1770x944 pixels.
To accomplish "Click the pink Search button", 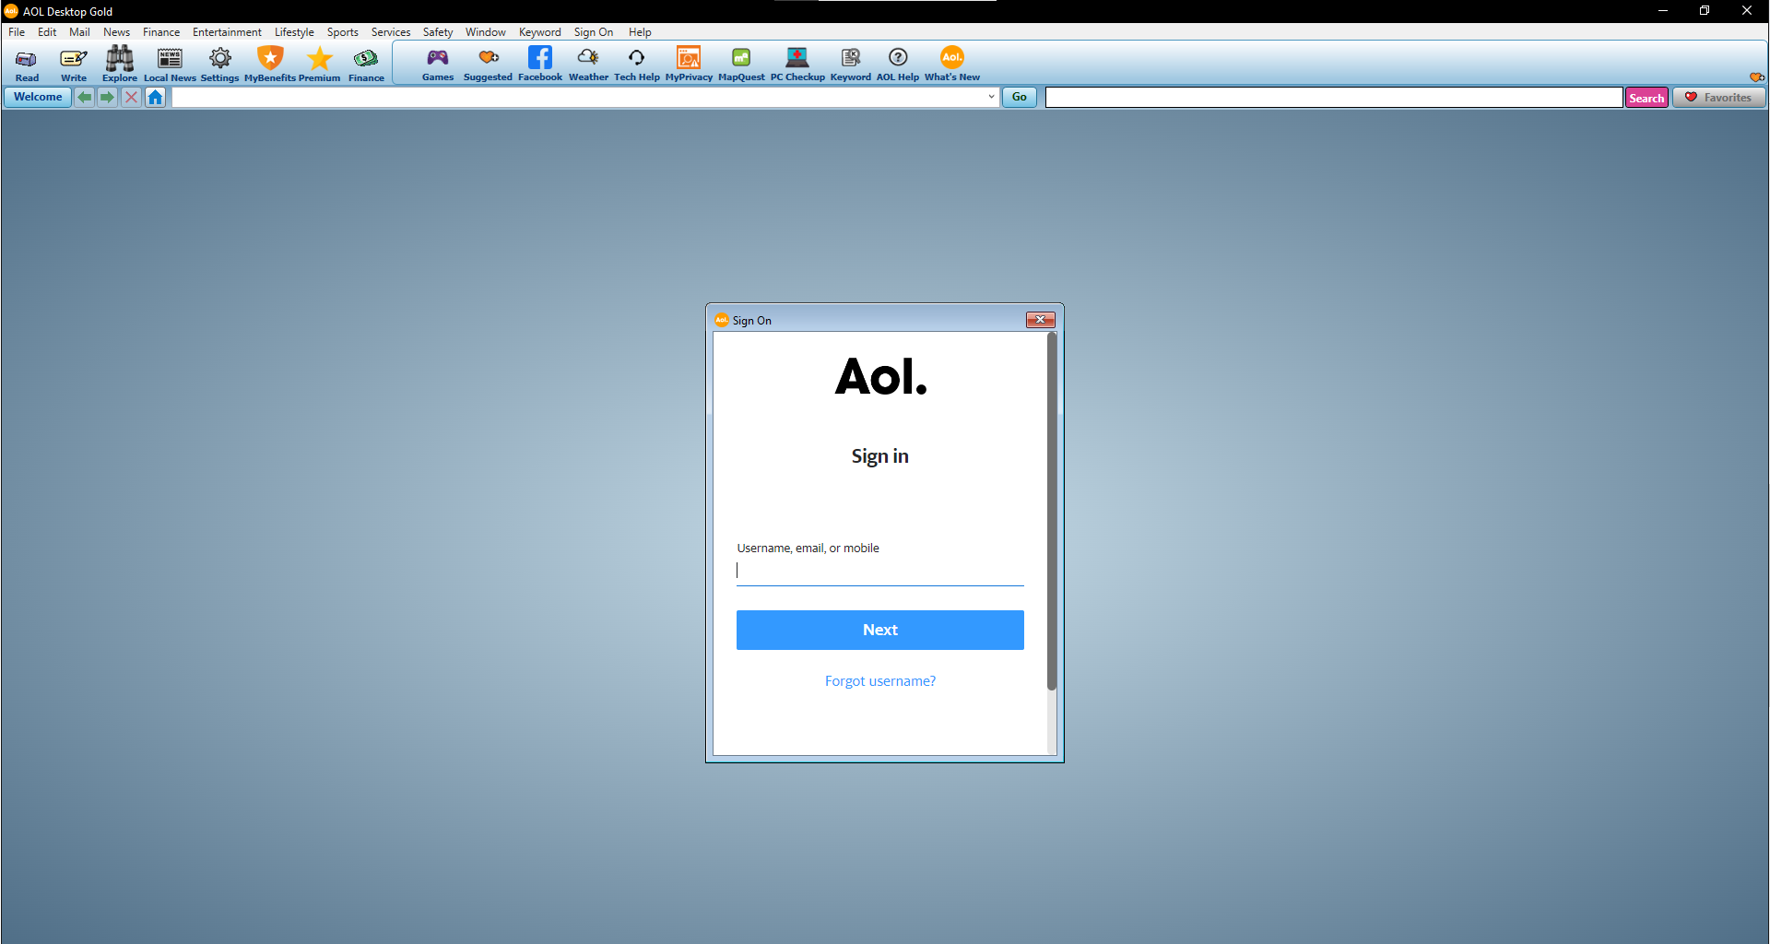I will [x=1646, y=97].
